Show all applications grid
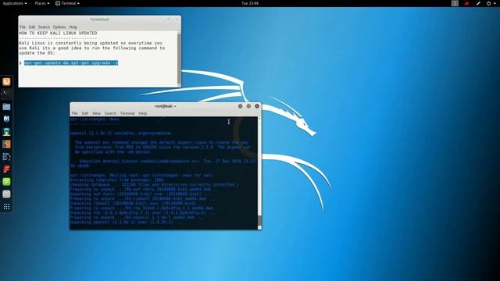 click(6, 207)
